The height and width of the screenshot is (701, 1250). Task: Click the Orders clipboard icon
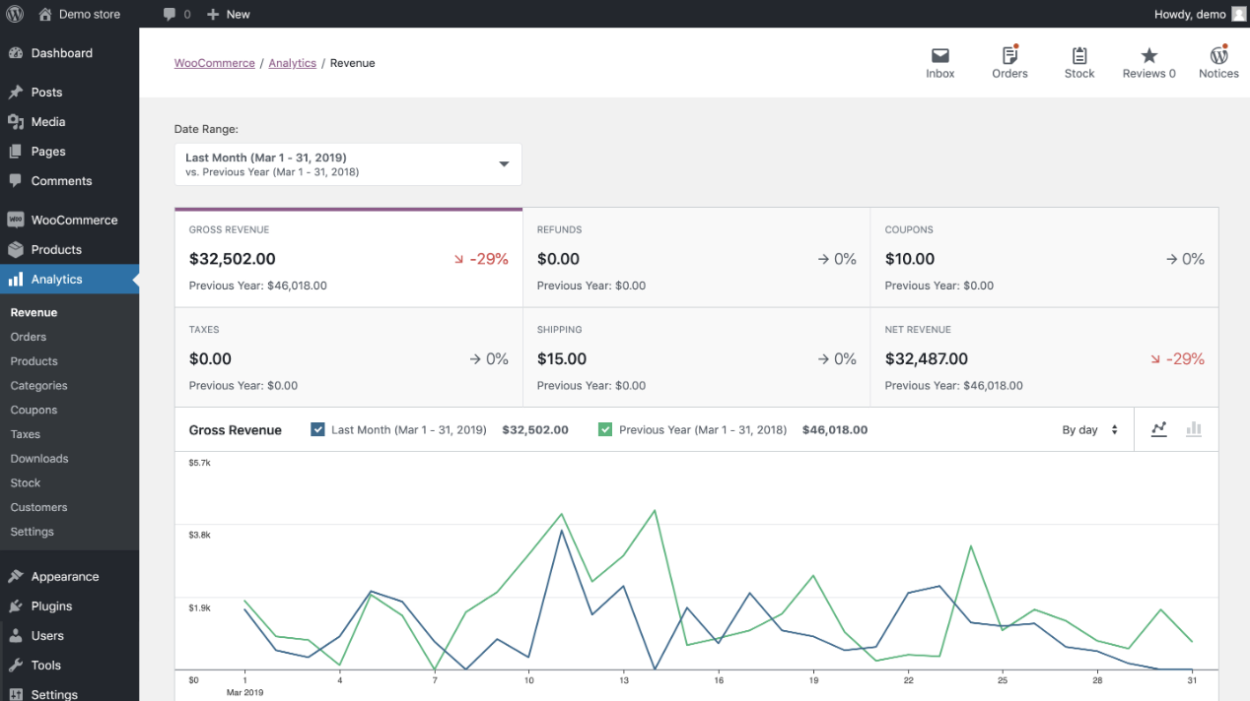1009,61
